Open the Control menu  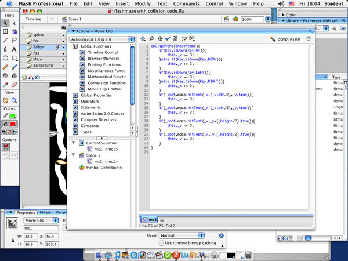[214, 4]
